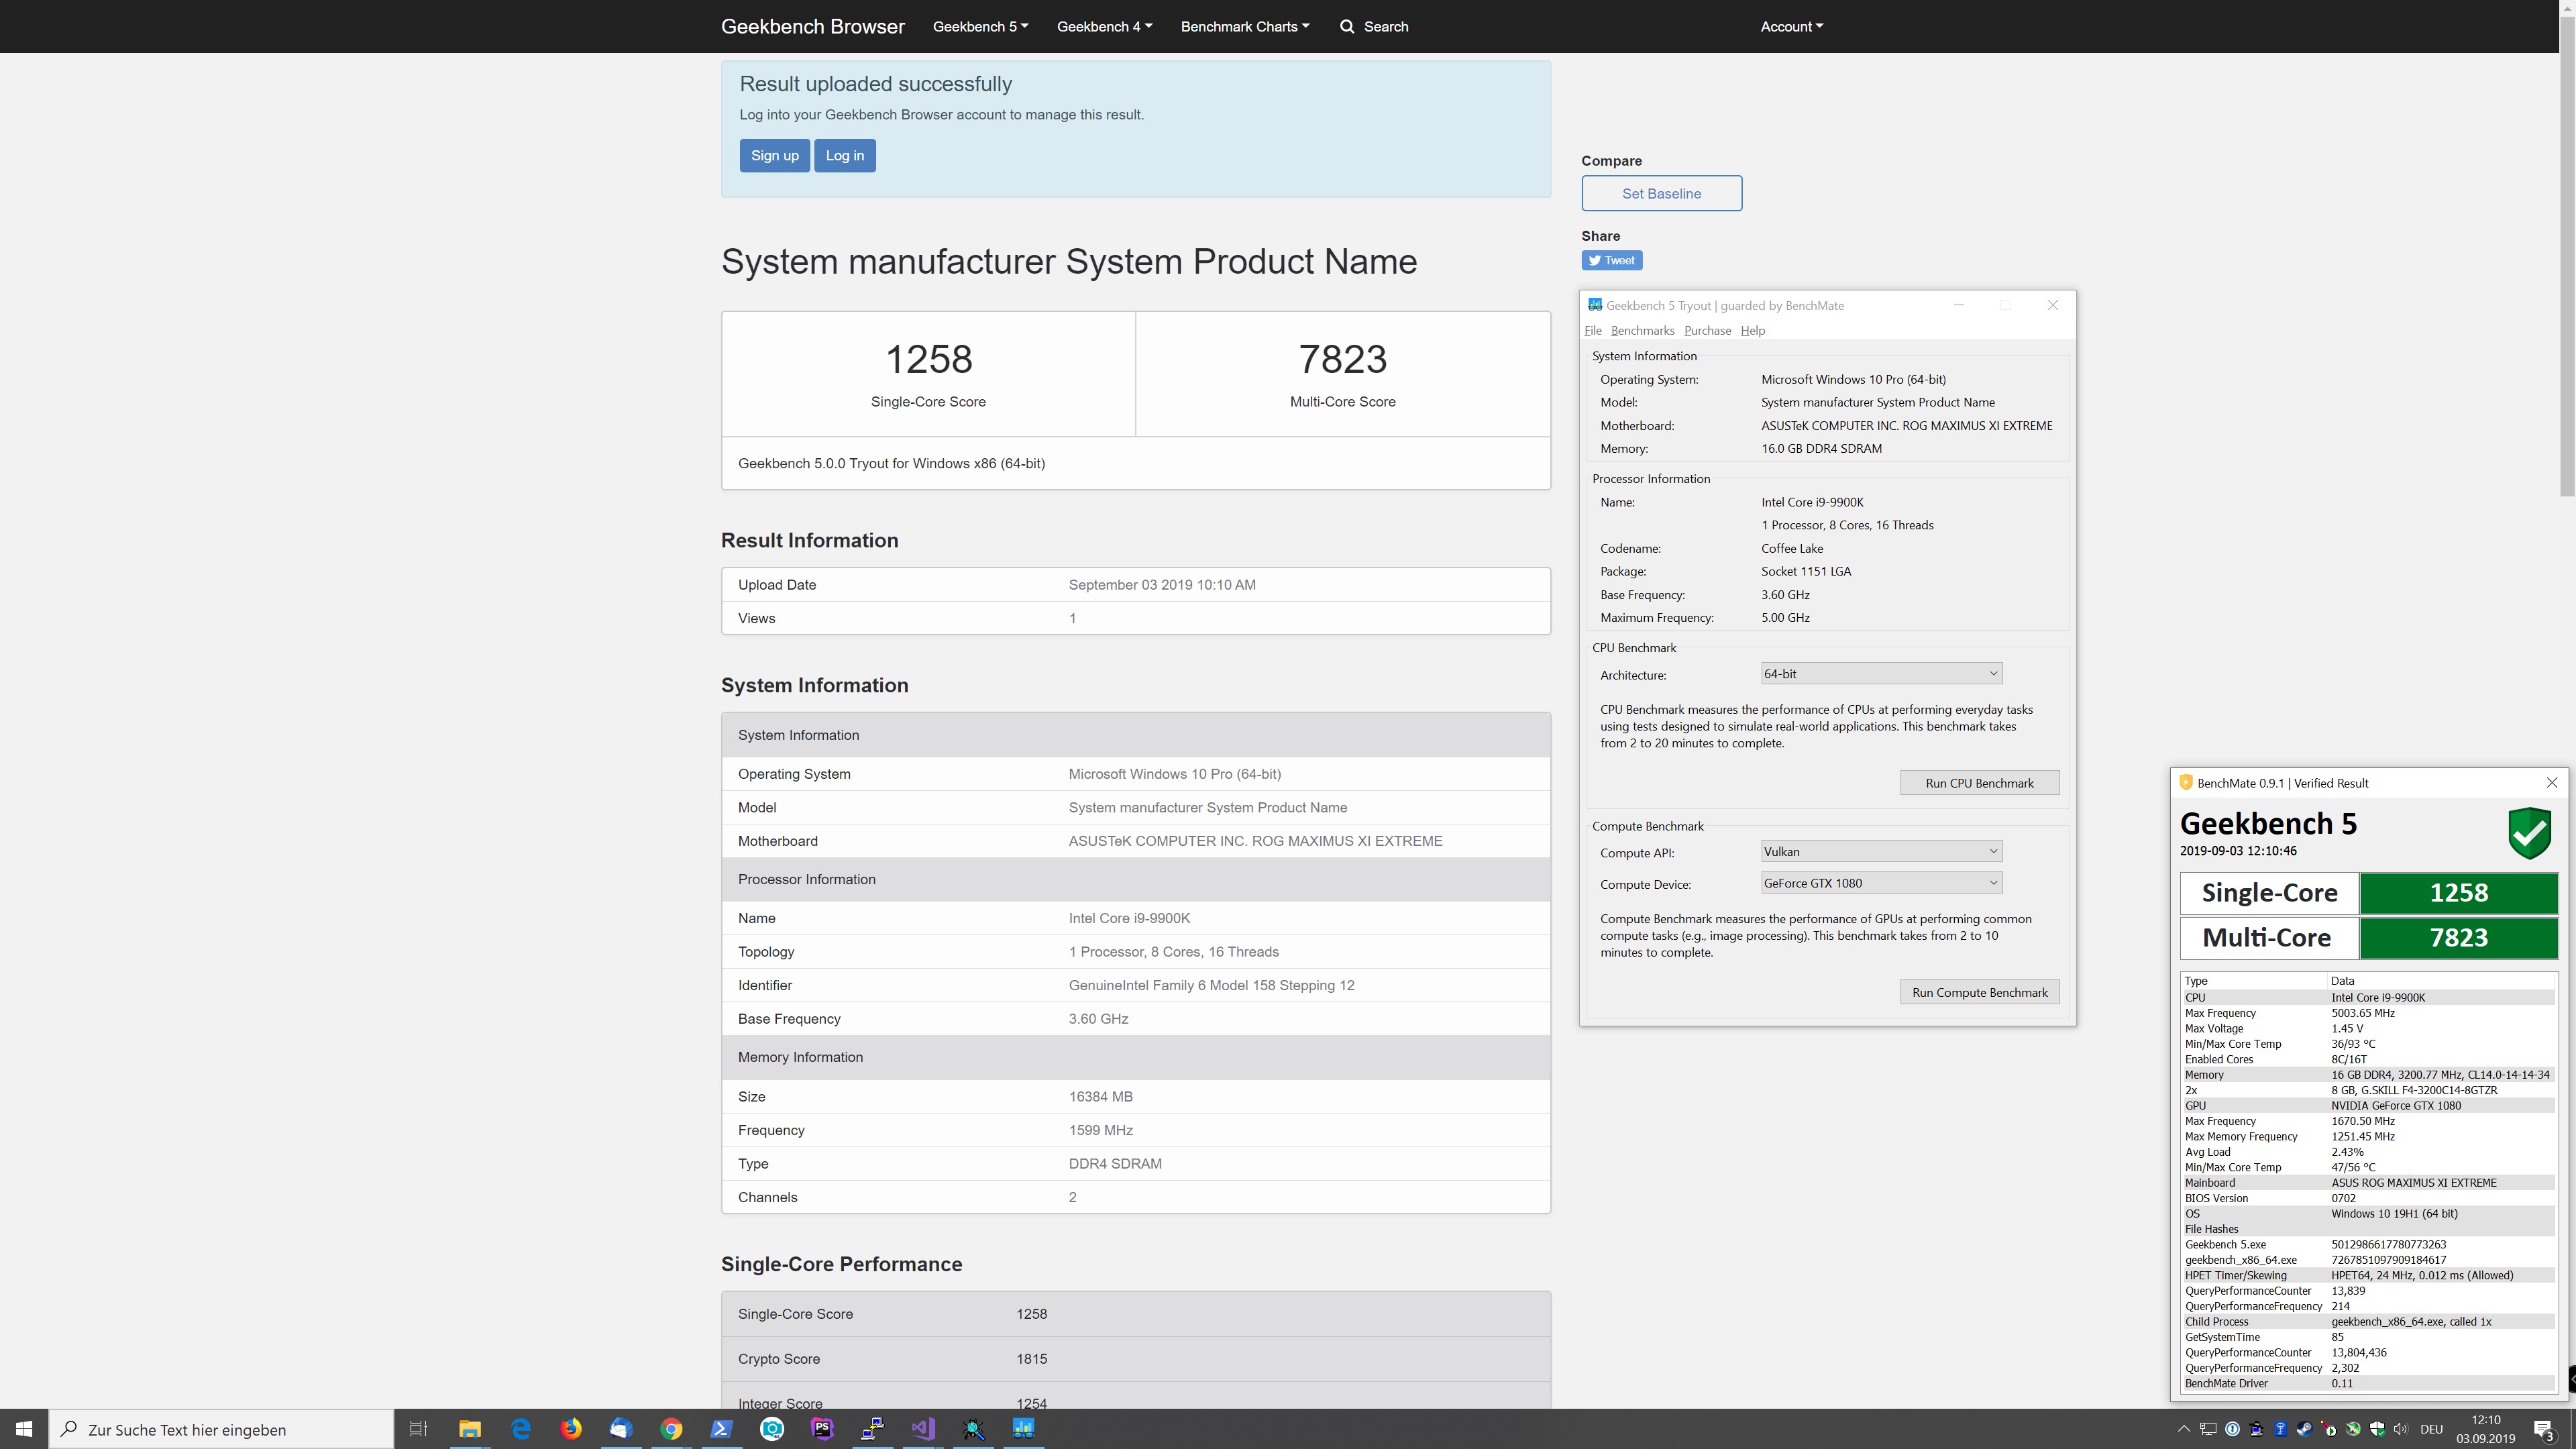The height and width of the screenshot is (1449, 2576).
Task: Click the Memory 16 GB DDR4 row in BenchMate
Action: click(x=2368, y=1075)
